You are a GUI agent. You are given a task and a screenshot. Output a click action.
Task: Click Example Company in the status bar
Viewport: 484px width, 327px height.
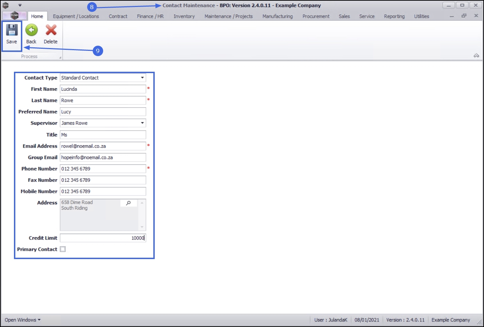pyautogui.click(x=451, y=320)
